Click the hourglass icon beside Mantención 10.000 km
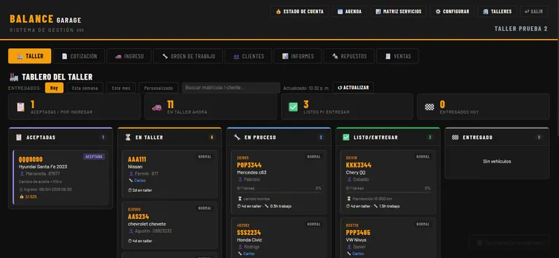The image size is (559, 258). [x=349, y=199]
